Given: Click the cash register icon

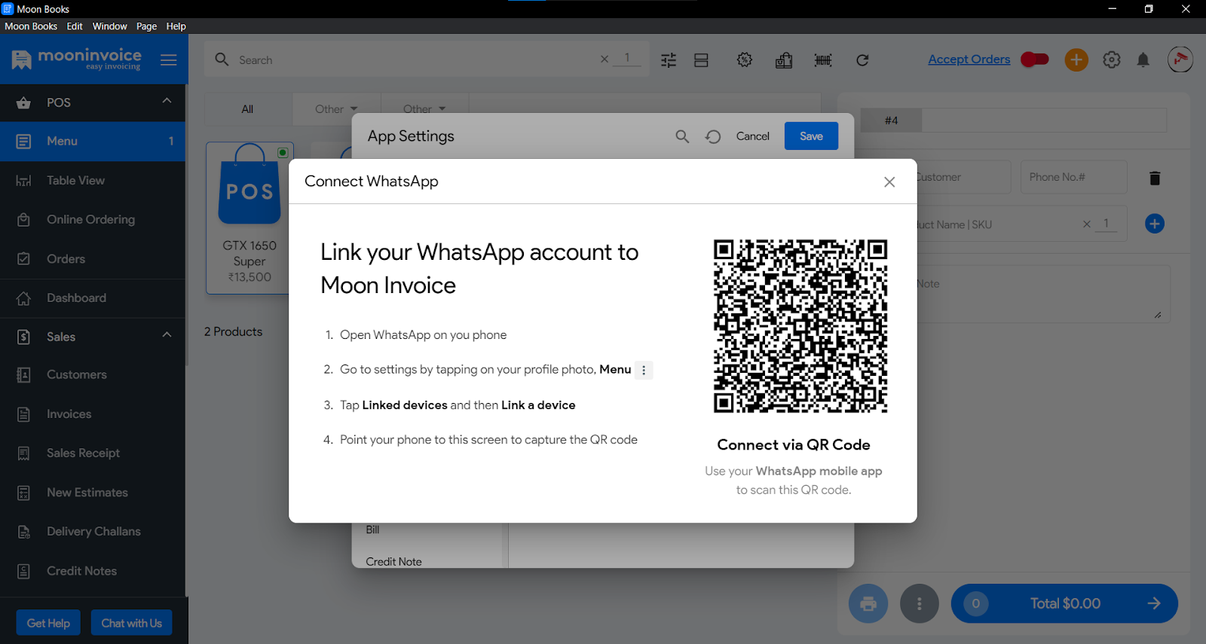Looking at the screenshot, I should click(784, 60).
